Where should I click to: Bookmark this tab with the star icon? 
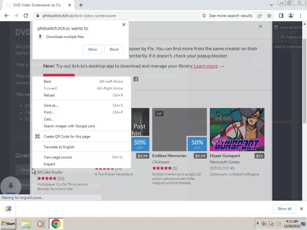[x=269, y=16]
